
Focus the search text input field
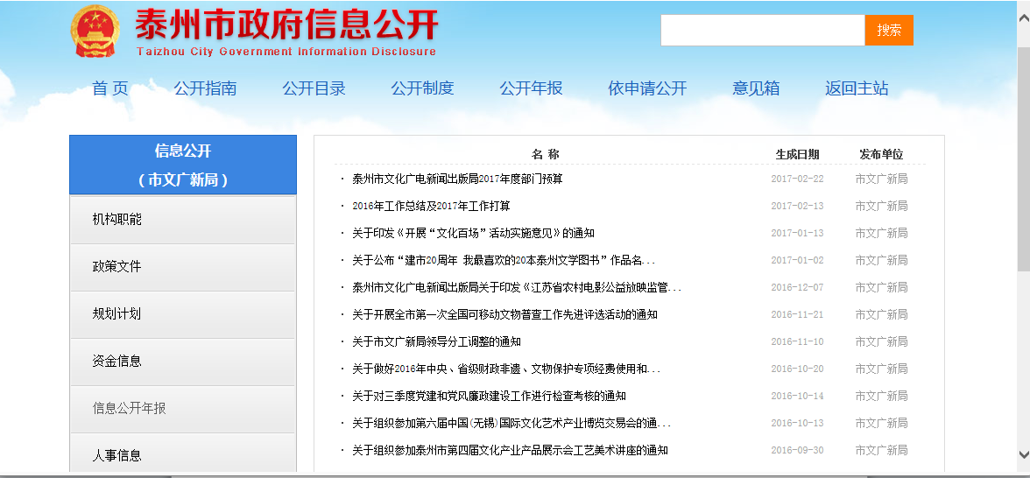[762, 30]
